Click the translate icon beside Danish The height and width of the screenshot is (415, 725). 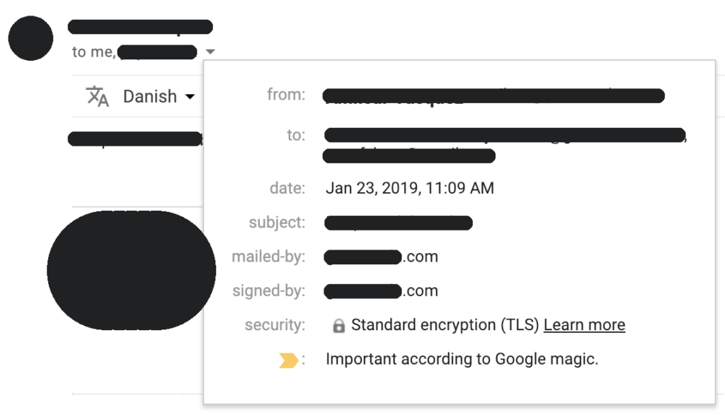click(x=98, y=96)
